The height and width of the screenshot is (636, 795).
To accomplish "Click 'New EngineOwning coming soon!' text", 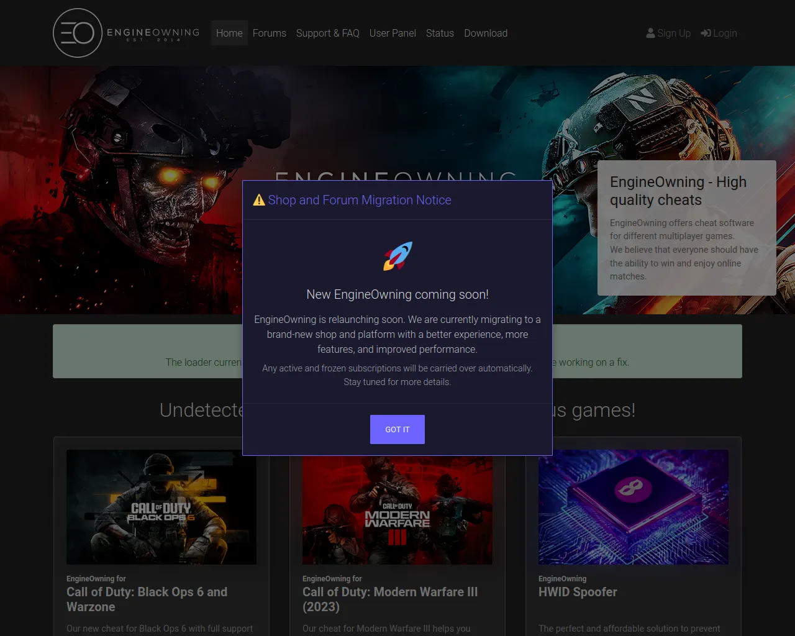I will click(x=397, y=294).
